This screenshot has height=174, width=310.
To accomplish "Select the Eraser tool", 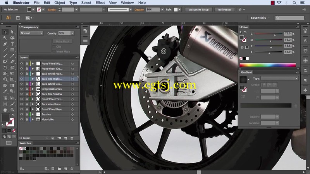I will [x=12, y=61].
